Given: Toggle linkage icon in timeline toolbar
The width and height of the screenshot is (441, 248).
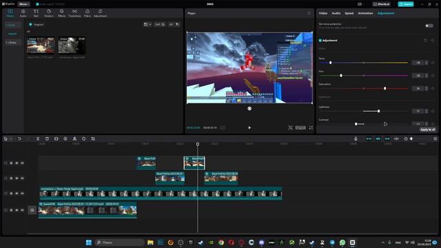Looking at the screenshot, I should tap(387, 138).
